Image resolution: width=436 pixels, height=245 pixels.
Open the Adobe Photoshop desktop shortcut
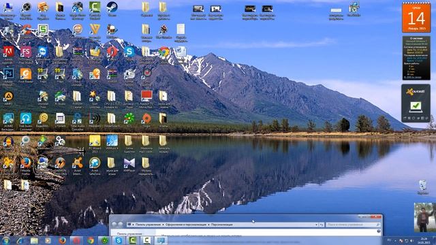coord(8,77)
